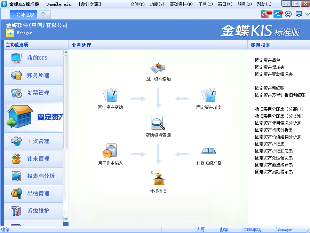Open the 功能(V) menu

click(x=157, y=4)
